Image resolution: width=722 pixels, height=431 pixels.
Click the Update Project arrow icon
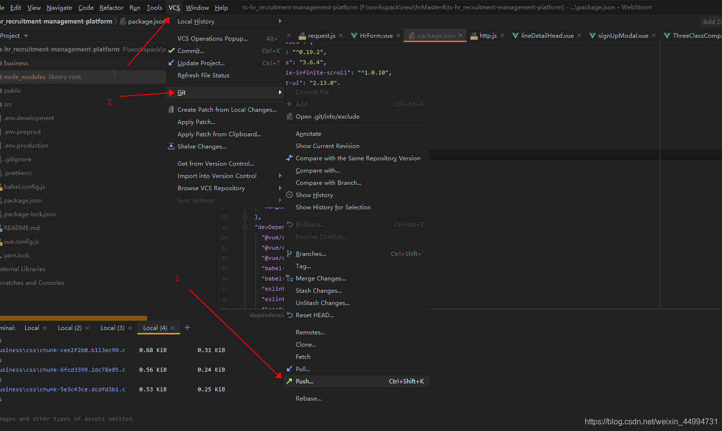tap(171, 63)
